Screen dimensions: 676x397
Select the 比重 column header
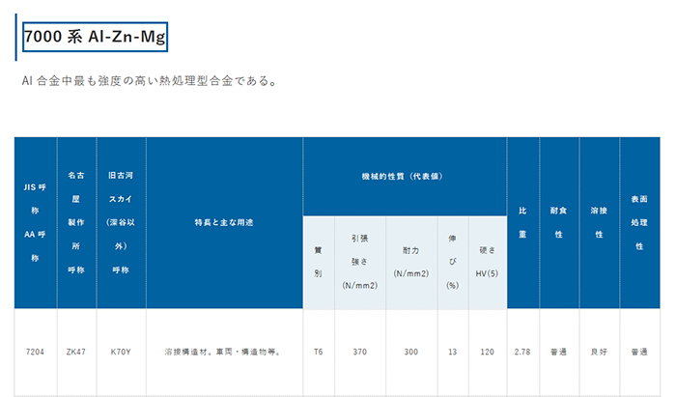(522, 223)
